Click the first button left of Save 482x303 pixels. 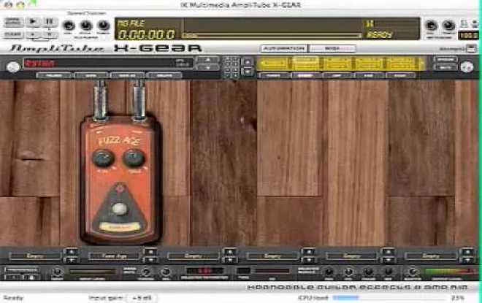click(54, 75)
